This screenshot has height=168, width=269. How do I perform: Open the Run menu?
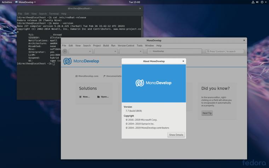(x=113, y=45)
